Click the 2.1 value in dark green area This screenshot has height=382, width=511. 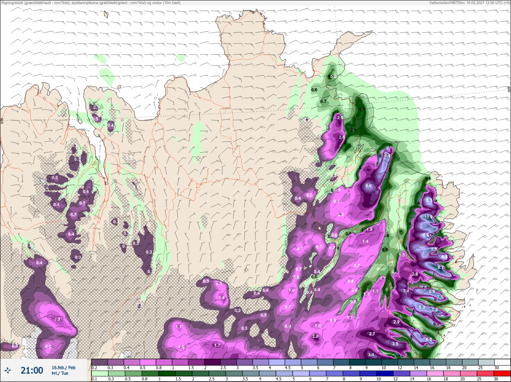point(353,130)
